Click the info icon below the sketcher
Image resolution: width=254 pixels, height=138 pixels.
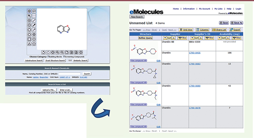point(81,52)
